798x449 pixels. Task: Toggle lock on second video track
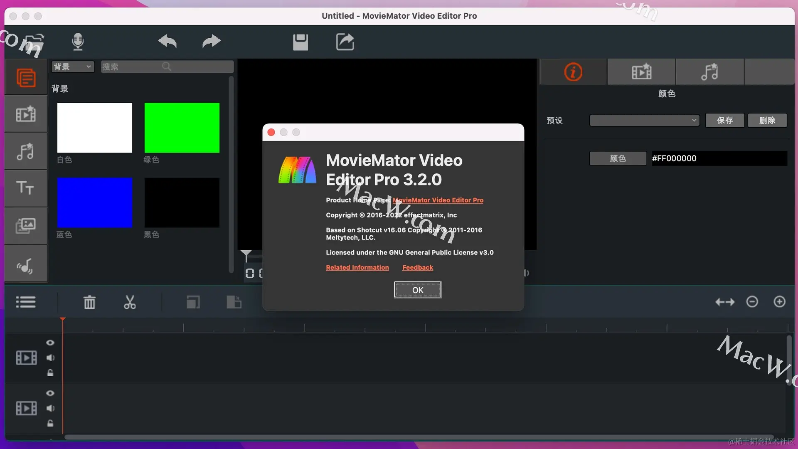(50, 423)
